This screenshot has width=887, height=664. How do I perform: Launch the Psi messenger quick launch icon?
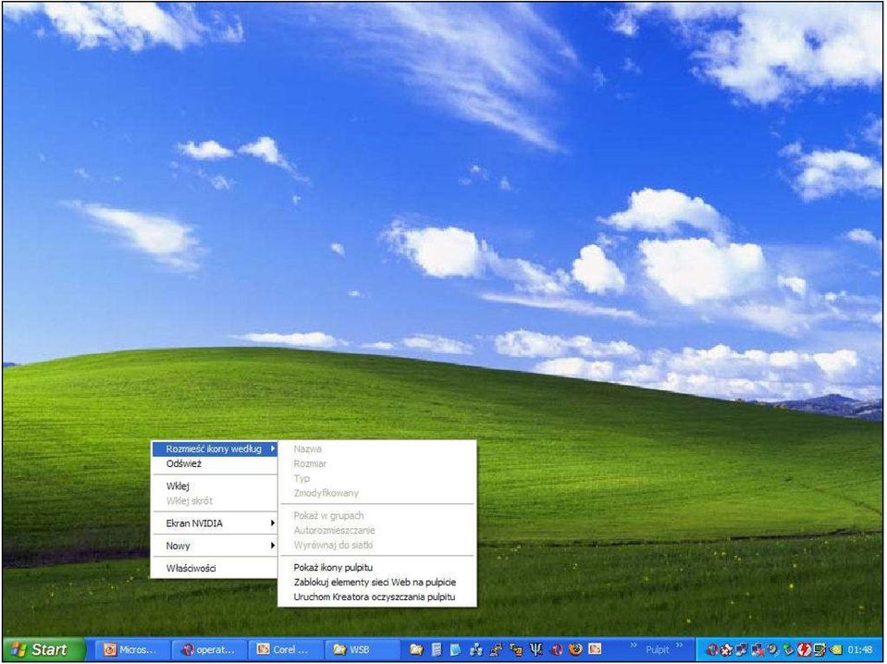click(x=536, y=649)
